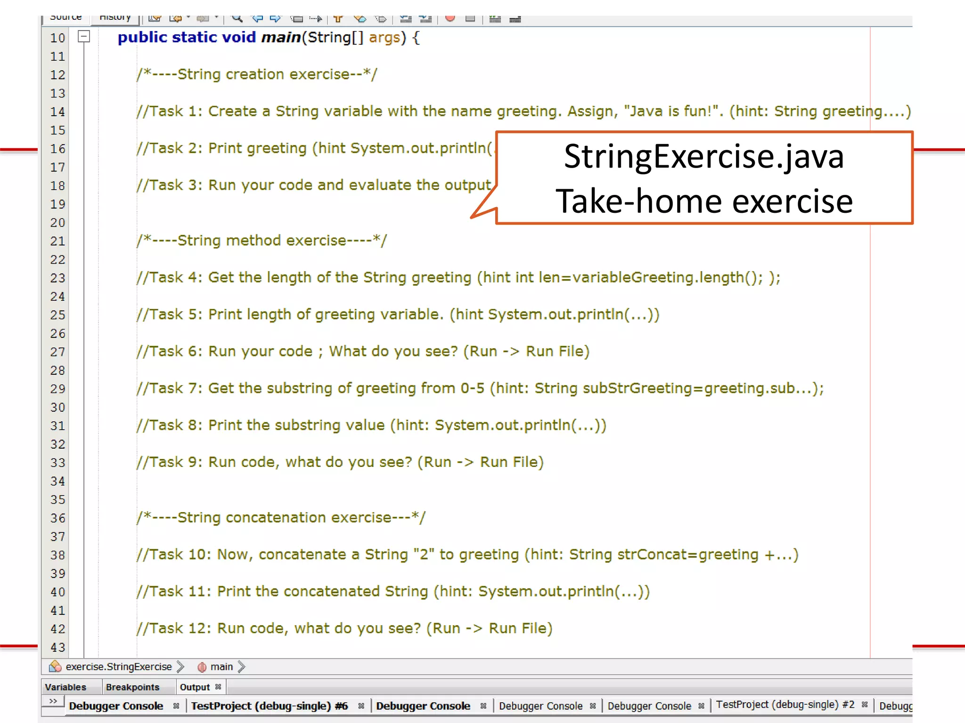Click the Find Selection magnifier icon
Viewport: 965px width, 723px height.
coord(237,18)
